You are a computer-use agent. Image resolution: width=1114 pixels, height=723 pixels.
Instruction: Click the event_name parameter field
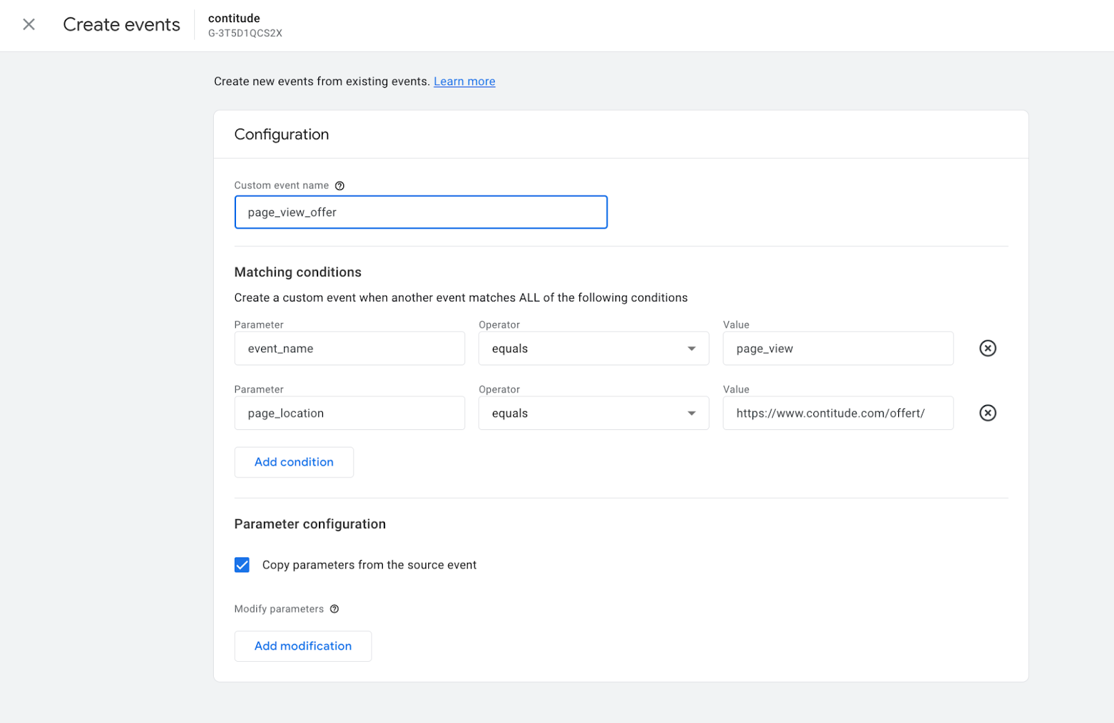point(350,349)
